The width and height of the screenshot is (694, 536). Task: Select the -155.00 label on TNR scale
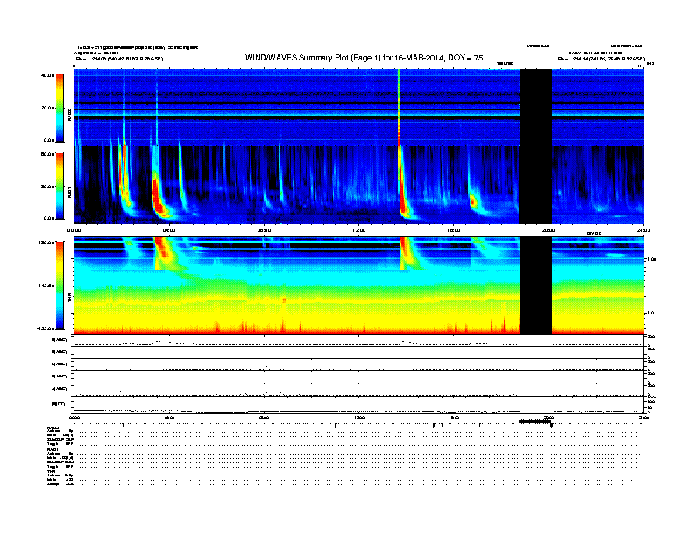point(46,328)
